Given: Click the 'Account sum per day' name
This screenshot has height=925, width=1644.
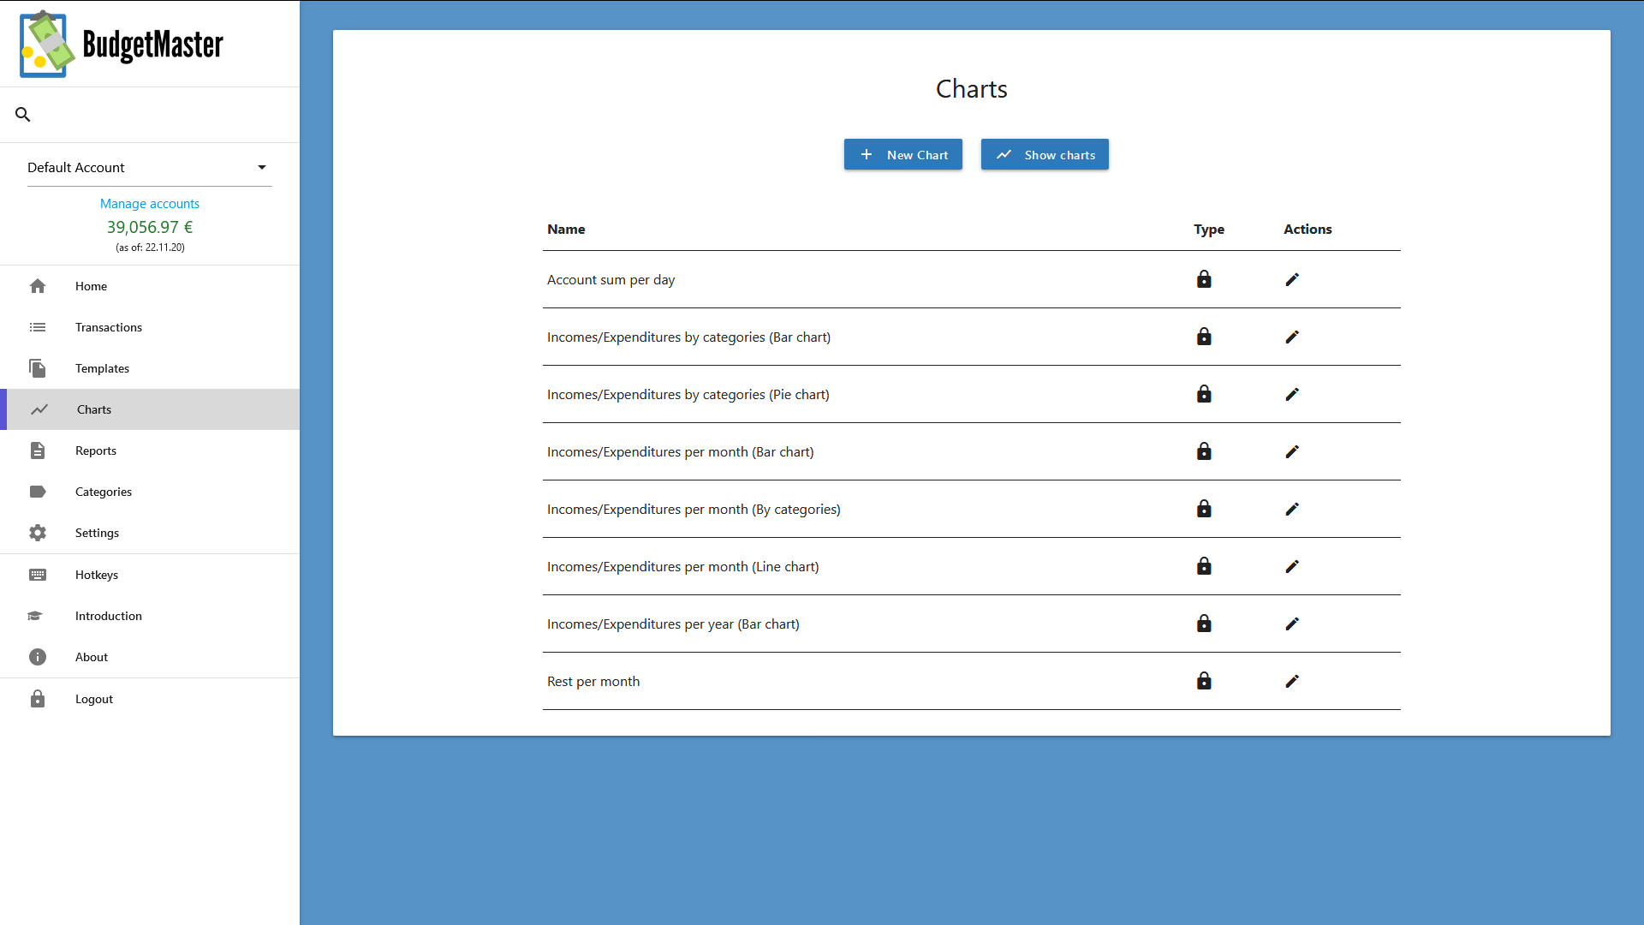Looking at the screenshot, I should [x=611, y=280].
